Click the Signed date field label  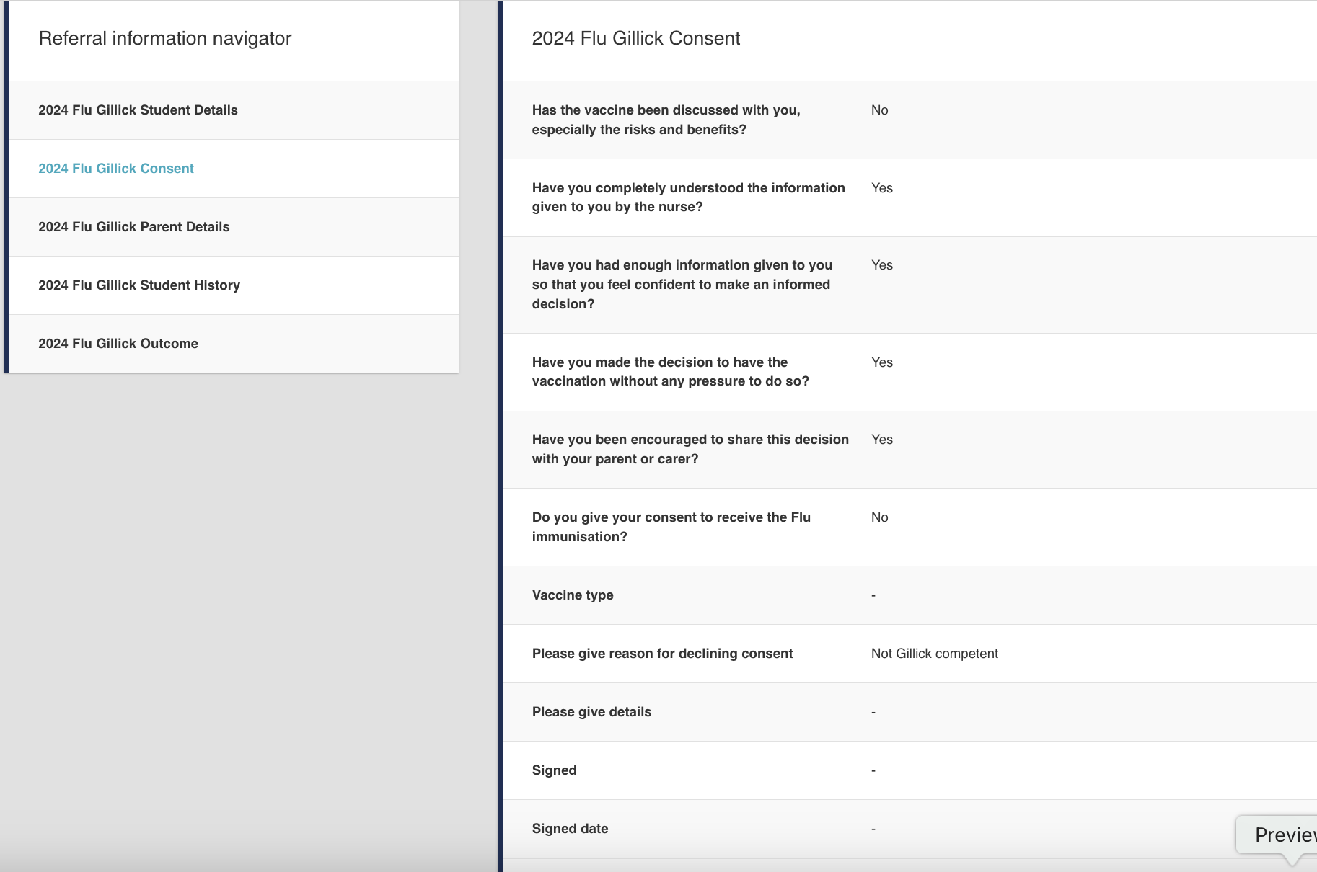pyautogui.click(x=570, y=829)
